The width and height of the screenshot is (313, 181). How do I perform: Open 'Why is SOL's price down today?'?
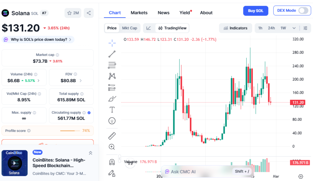tap(38, 40)
